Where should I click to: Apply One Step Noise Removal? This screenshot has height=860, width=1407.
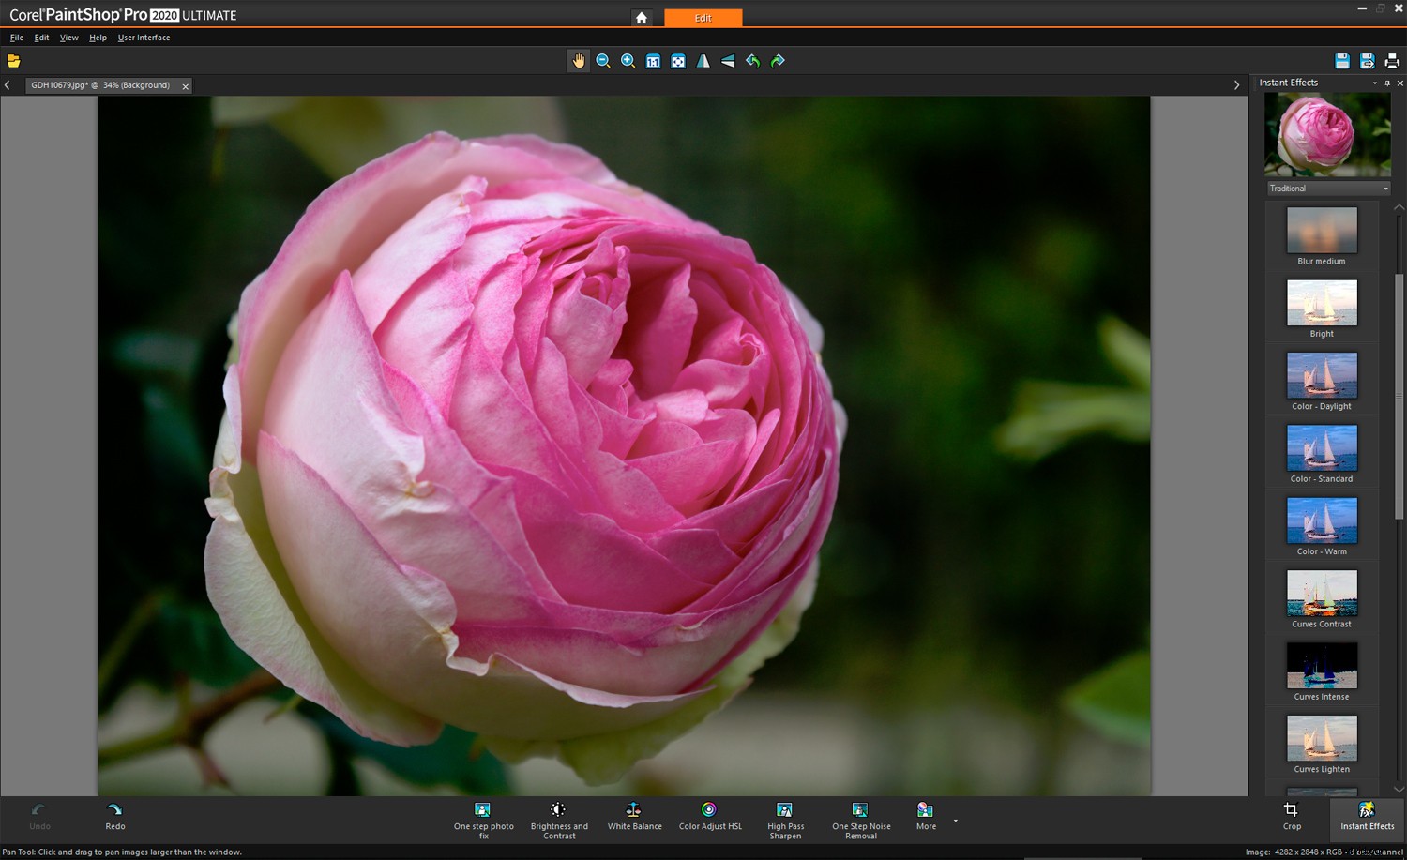tap(860, 816)
